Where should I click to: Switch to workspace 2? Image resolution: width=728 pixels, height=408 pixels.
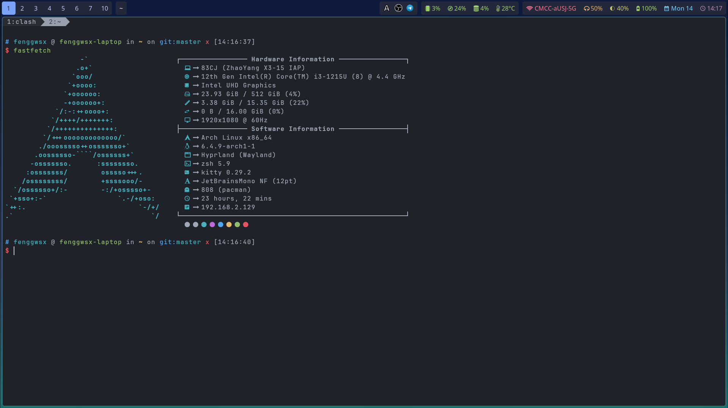tap(22, 8)
